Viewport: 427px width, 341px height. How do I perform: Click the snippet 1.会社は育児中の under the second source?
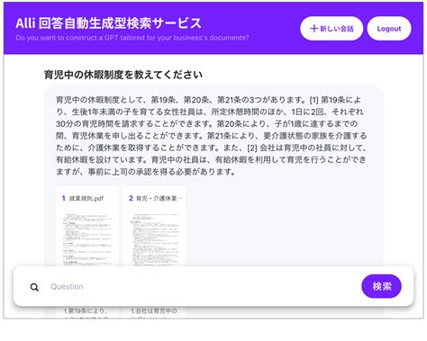coord(154,310)
